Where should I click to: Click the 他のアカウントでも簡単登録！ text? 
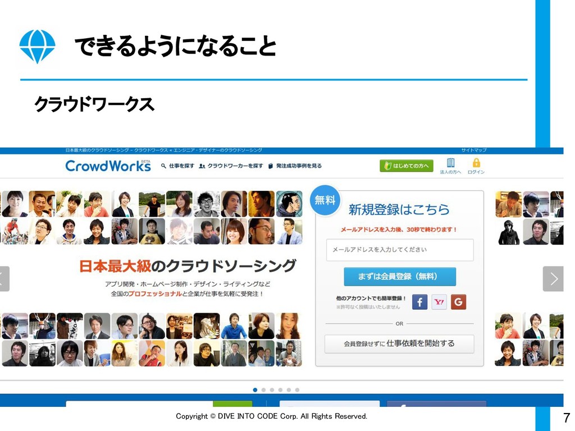371,299
